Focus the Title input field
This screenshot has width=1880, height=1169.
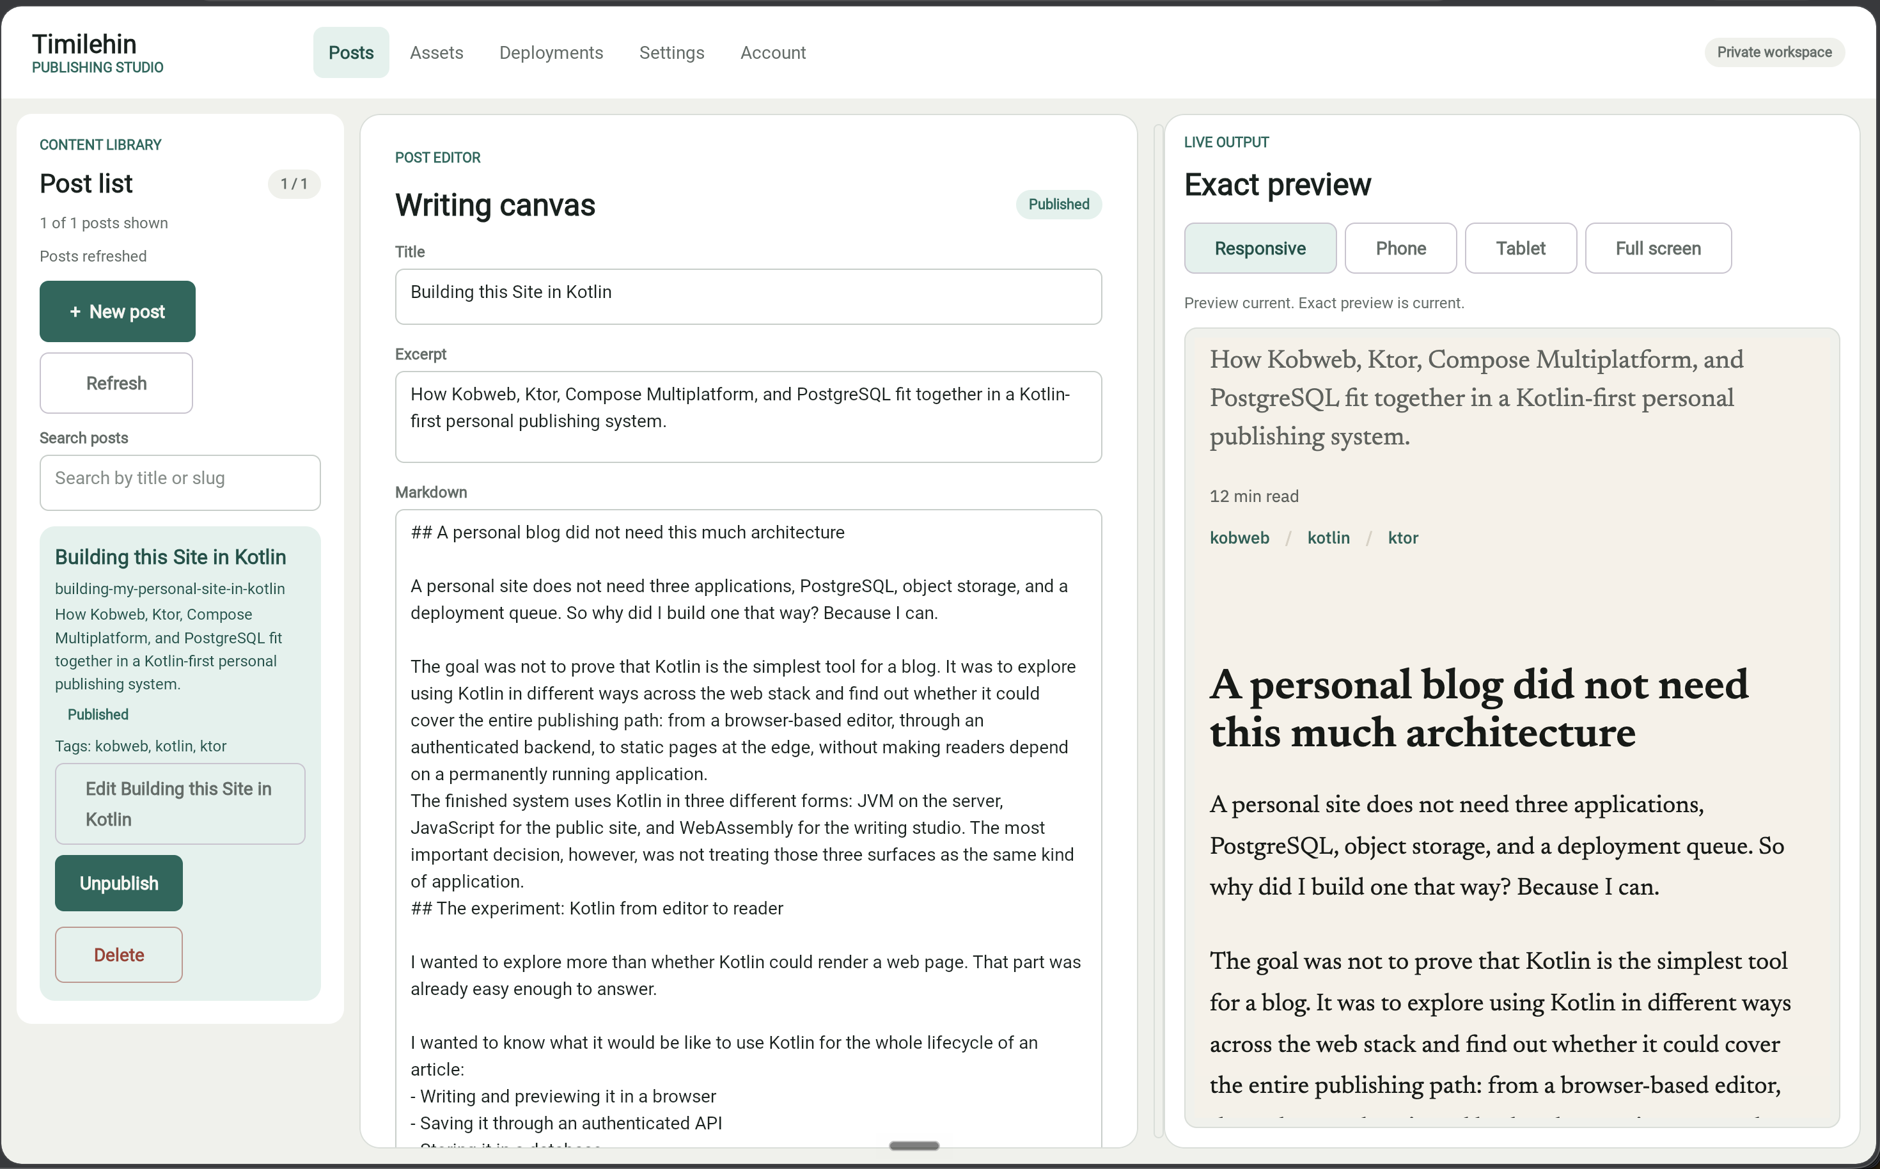(x=748, y=297)
